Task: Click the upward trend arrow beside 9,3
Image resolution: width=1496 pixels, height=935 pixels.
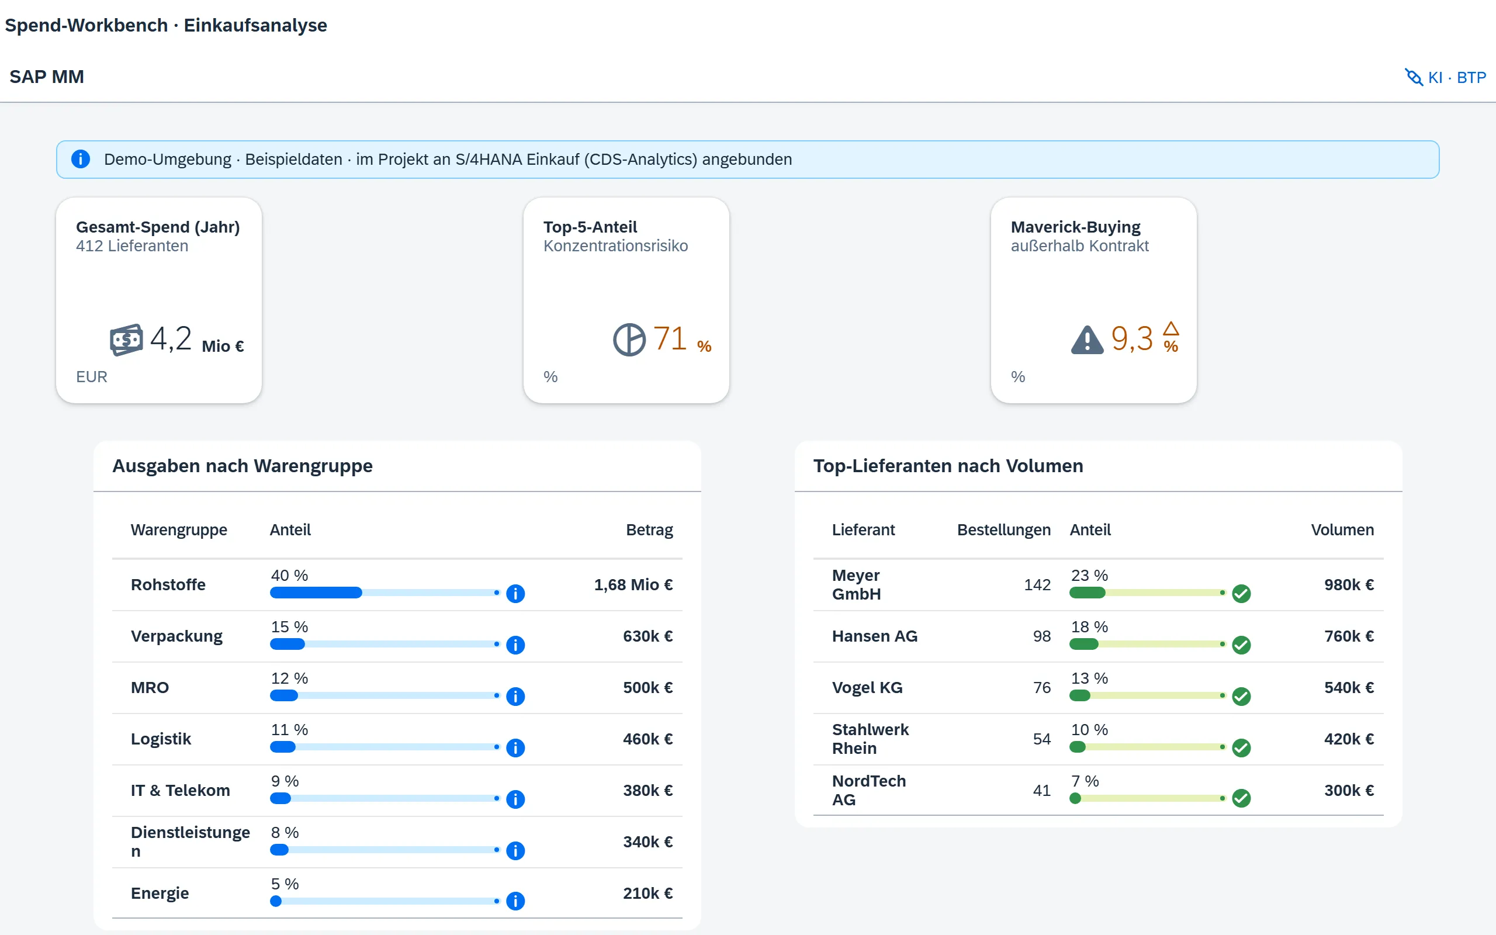Action: [1171, 328]
